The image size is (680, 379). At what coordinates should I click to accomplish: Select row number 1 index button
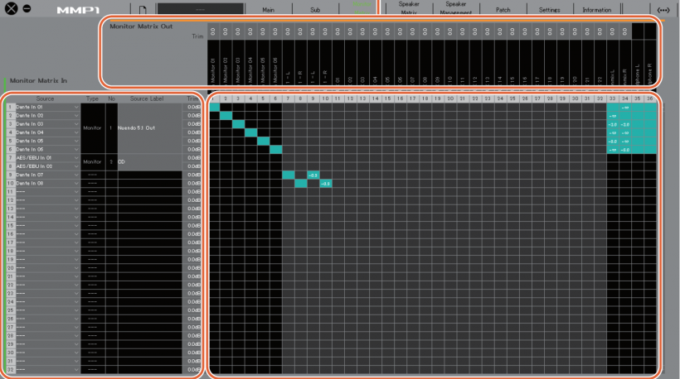tap(10, 108)
